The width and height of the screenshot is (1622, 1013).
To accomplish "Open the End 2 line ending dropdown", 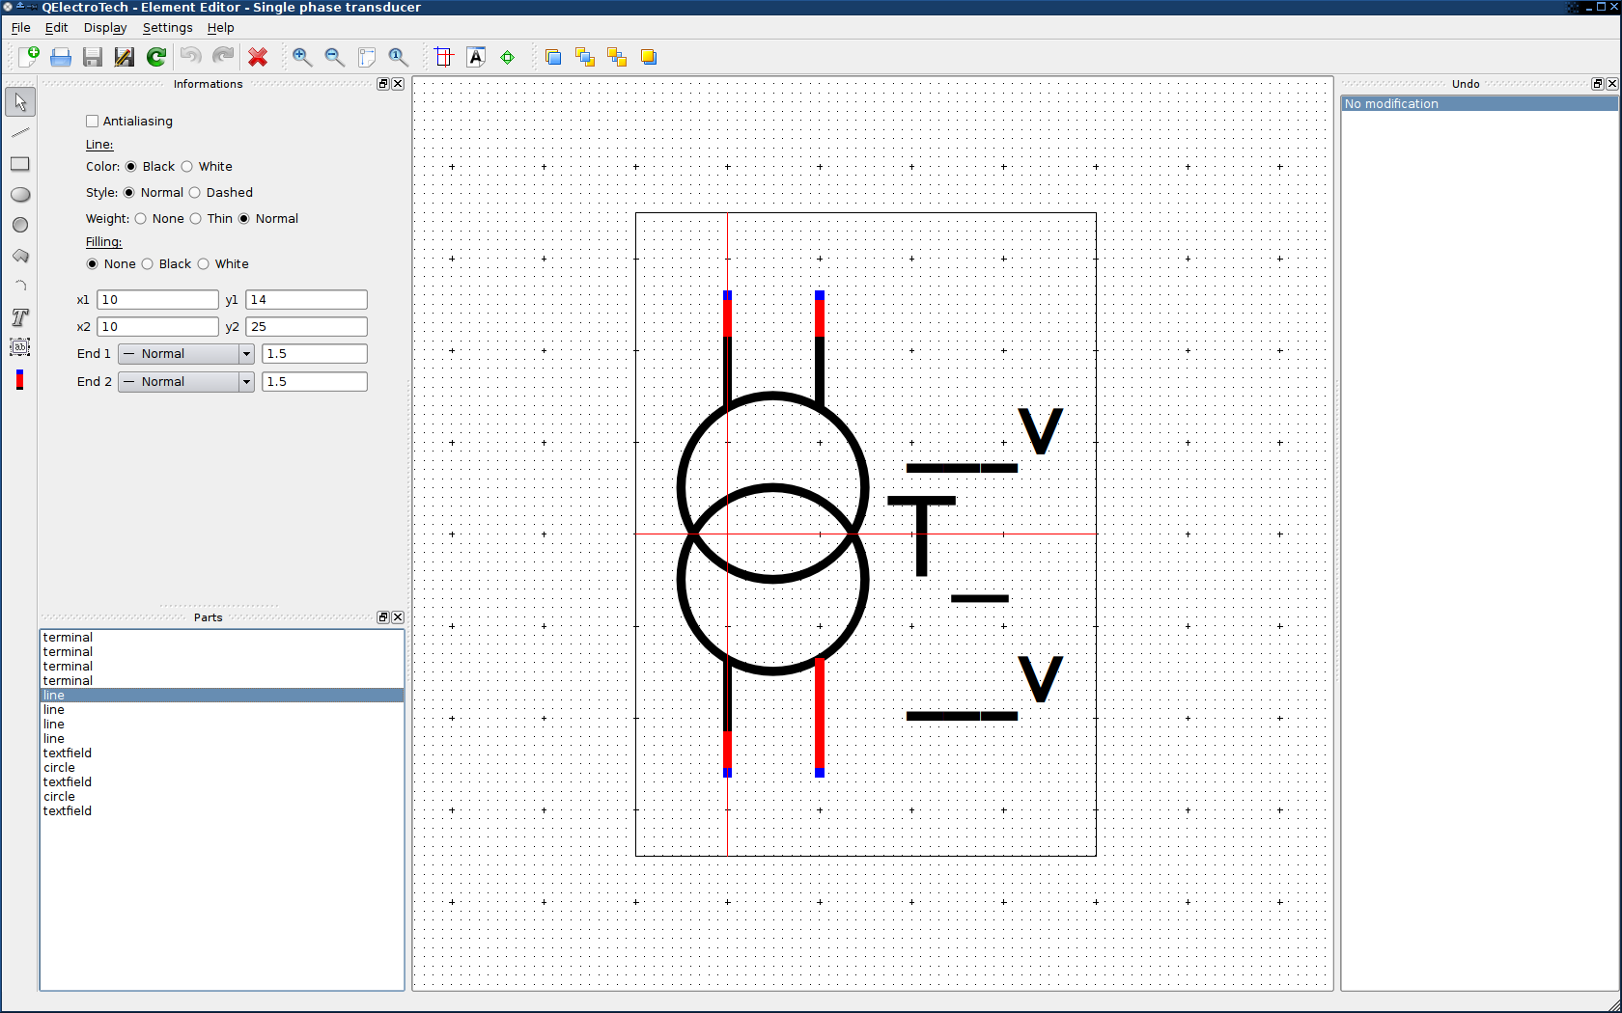I will pos(245,381).
